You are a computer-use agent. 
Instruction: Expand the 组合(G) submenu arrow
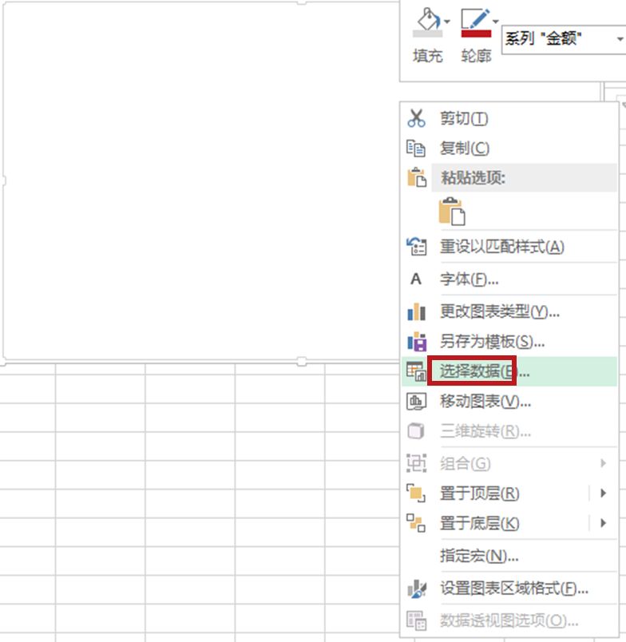[603, 463]
